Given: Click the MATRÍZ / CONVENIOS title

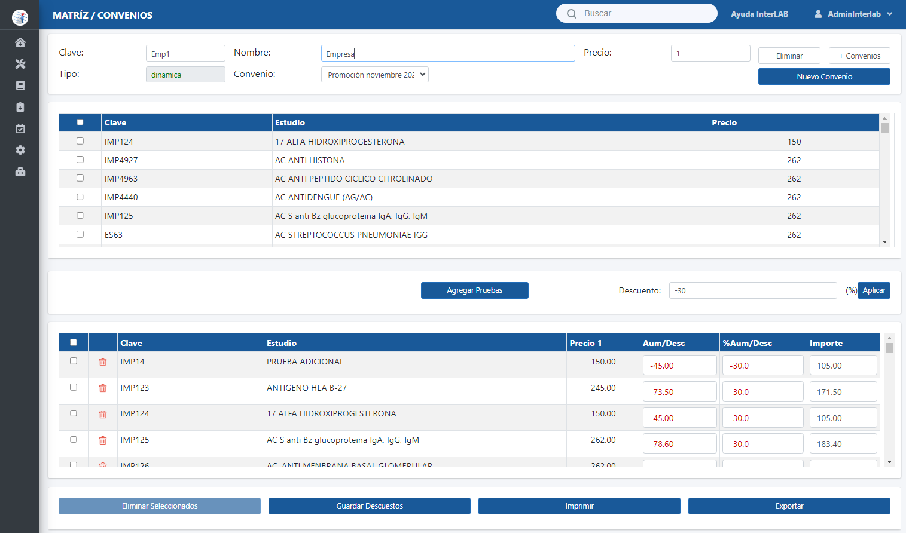Looking at the screenshot, I should coord(102,15).
